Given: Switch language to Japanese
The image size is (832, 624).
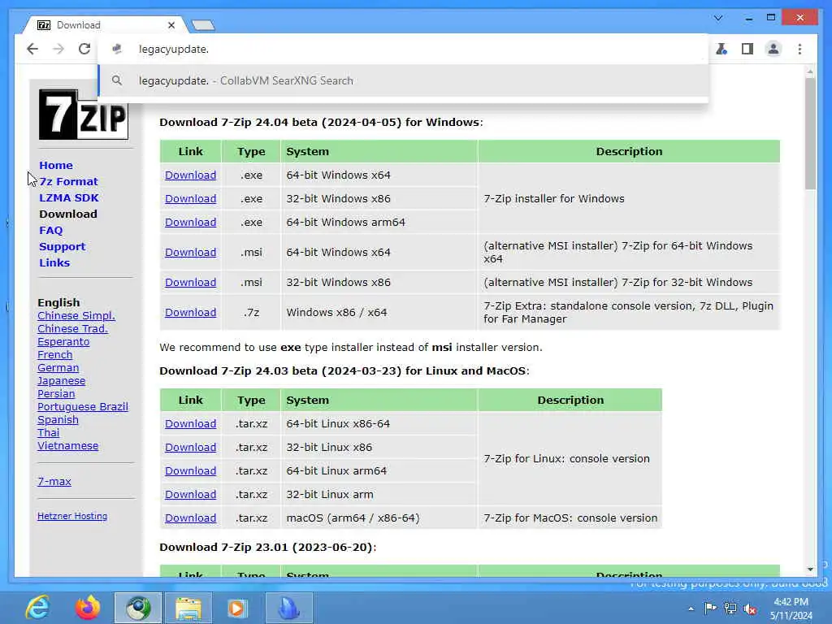Looking at the screenshot, I should pos(61,381).
